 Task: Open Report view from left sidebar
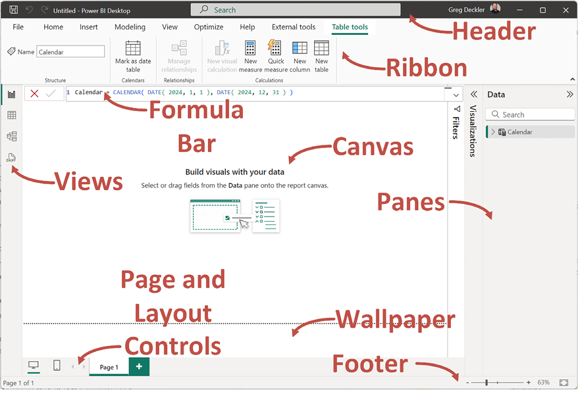tap(11, 94)
